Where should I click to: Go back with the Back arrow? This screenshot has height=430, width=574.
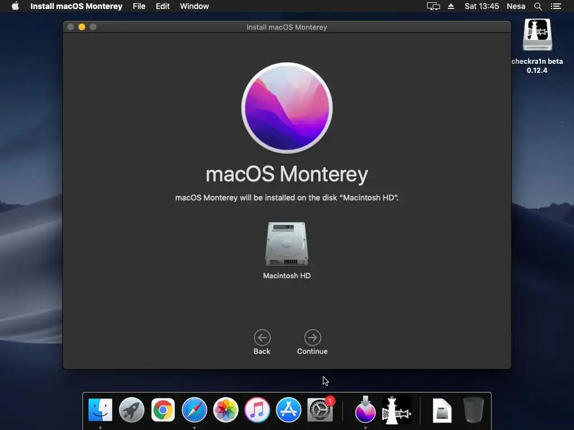point(262,338)
